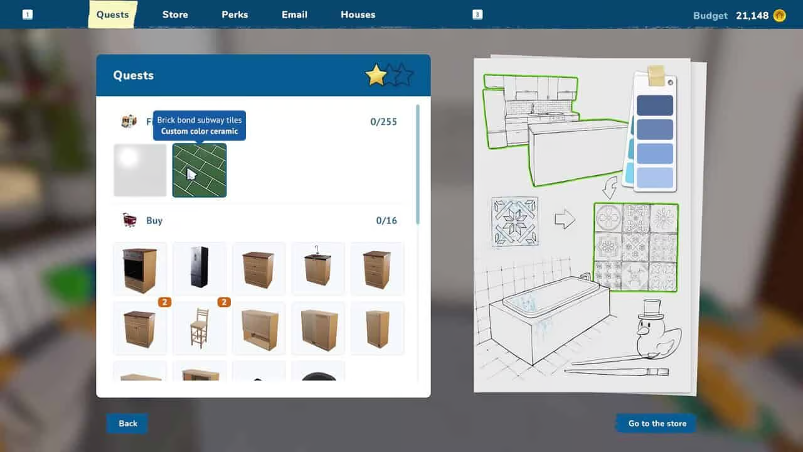
Task: Click the gold quest rating star
Action: pos(376,75)
